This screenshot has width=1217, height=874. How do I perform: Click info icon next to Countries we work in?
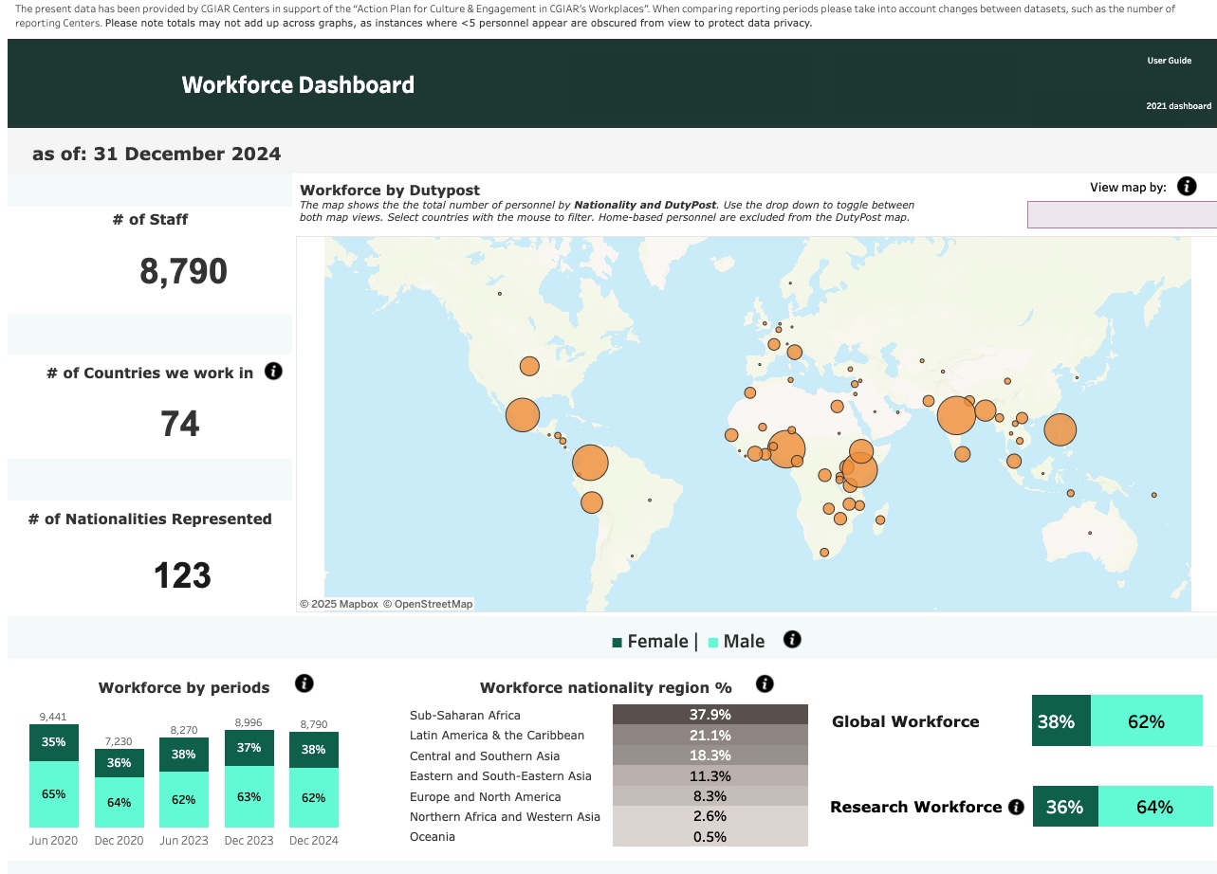point(273,372)
